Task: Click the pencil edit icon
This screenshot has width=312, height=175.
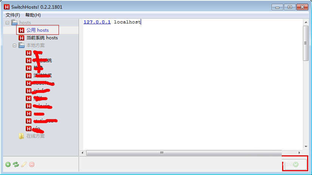Action: (x=24, y=164)
